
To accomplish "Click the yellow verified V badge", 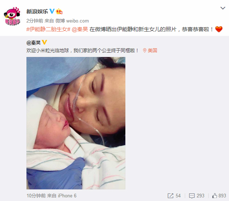I will pos(45,42).
